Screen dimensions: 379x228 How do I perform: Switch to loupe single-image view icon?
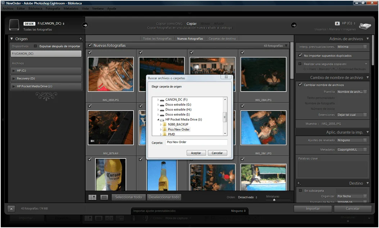(104, 197)
